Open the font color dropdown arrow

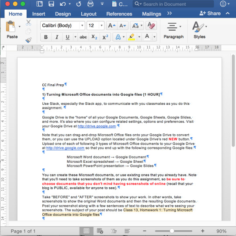pyautogui.click(x=154, y=37)
